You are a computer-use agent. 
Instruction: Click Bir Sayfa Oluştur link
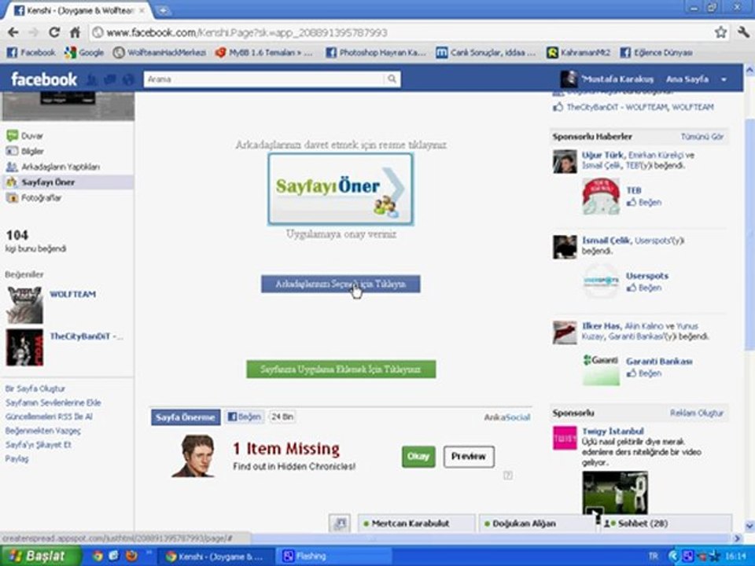coord(35,388)
